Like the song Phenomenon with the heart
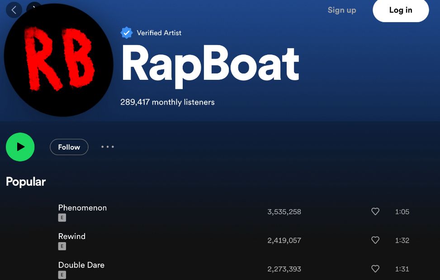This screenshot has height=280, width=440. coord(375,211)
